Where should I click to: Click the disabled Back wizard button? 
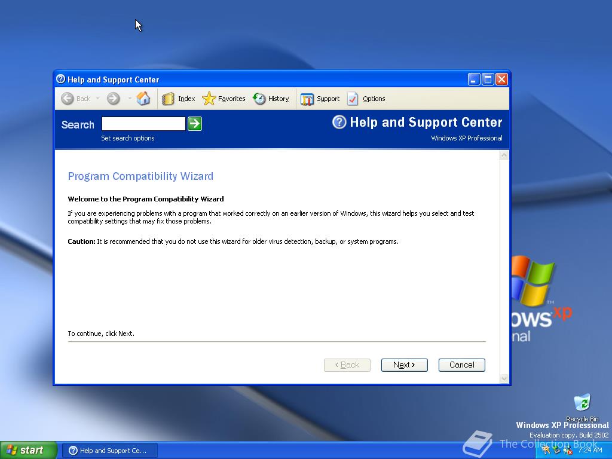point(347,365)
